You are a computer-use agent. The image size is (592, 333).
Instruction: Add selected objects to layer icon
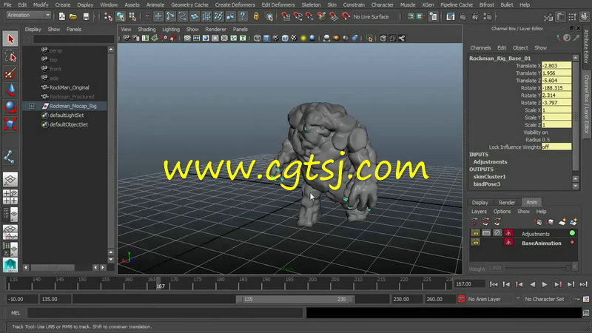click(x=573, y=221)
